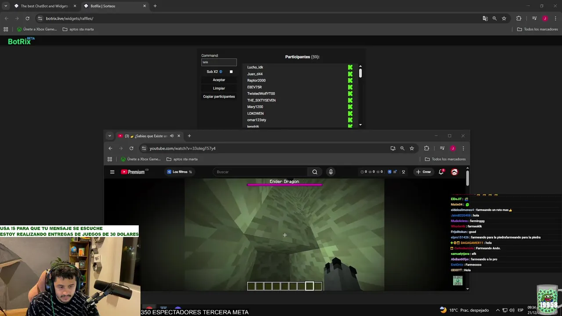Click install app icon in YouTube address bar
The image size is (562, 316).
tap(393, 148)
